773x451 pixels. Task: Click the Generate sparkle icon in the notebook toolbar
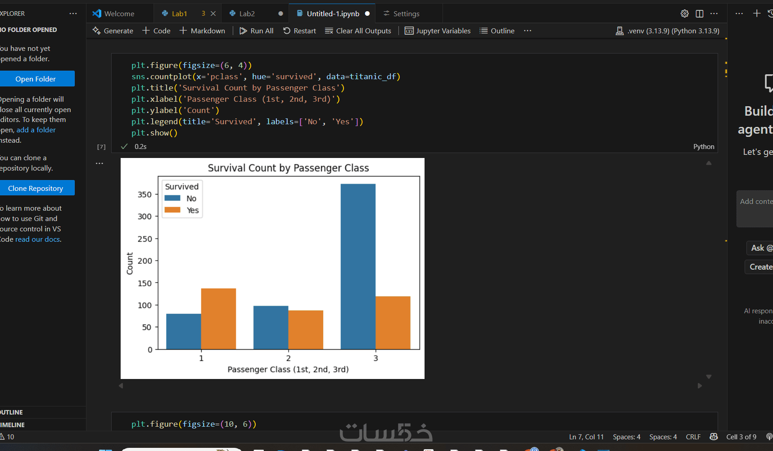click(96, 31)
